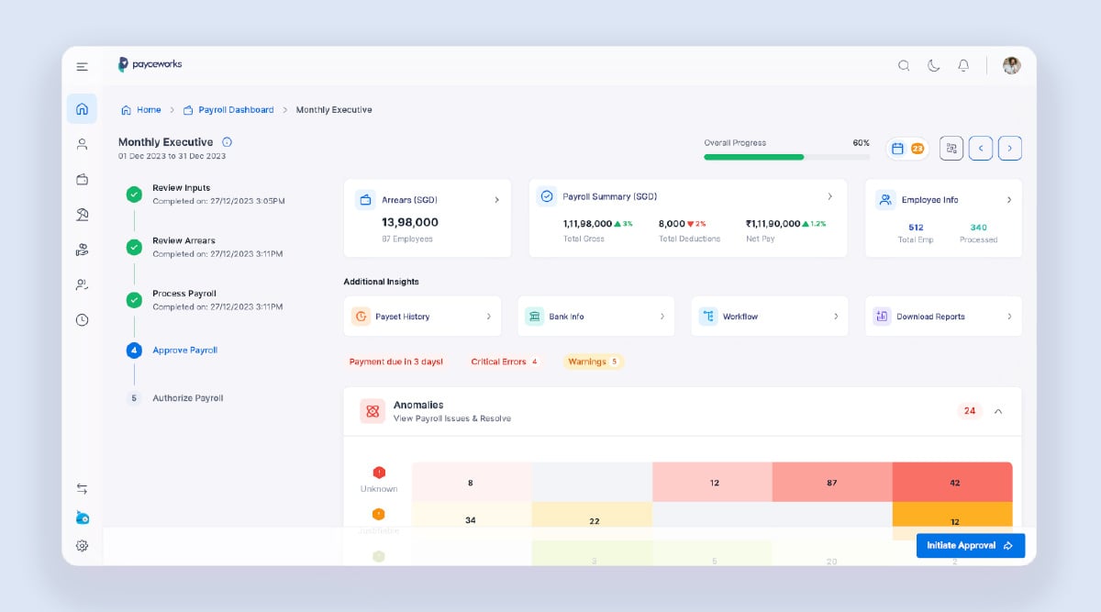This screenshot has width=1101, height=612.
Task: Click the Initiate Approval button
Action: point(970,545)
